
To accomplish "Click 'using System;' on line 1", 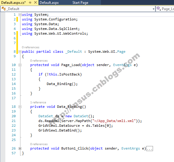I will (x=35, y=15).
